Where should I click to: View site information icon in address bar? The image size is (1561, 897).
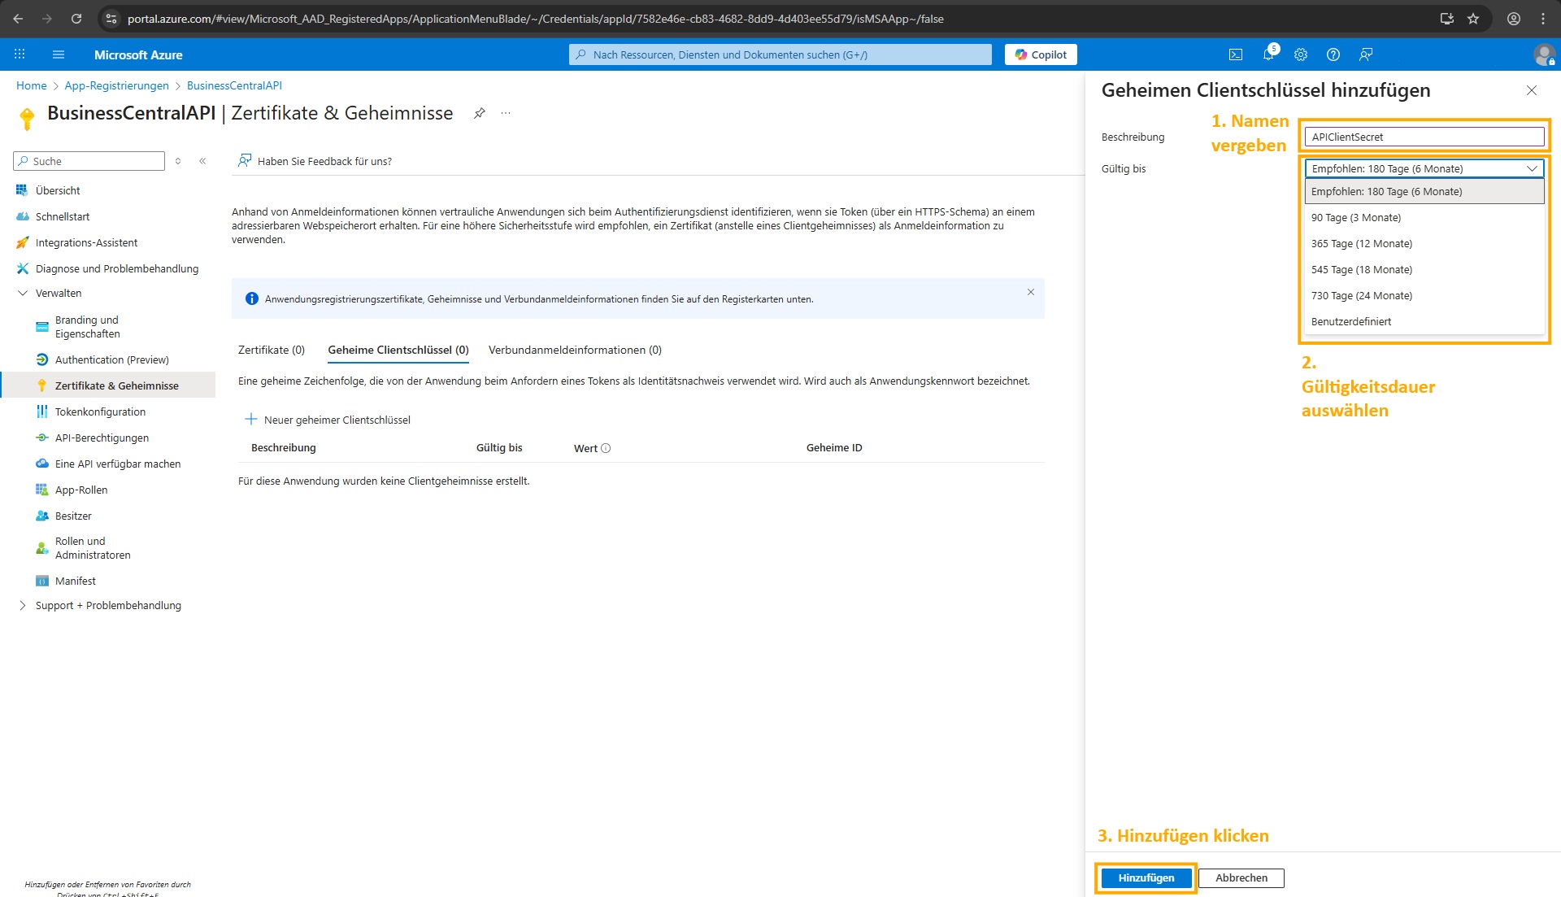pyautogui.click(x=112, y=18)
